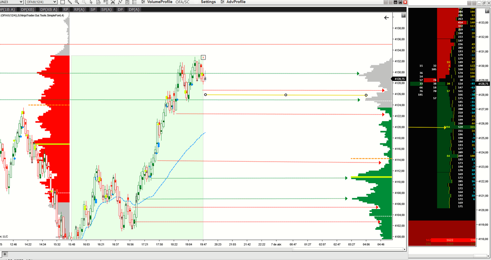This screenshot has height=260, width=491.
Task: Open the Settings menu
Action: pos(208,2)
